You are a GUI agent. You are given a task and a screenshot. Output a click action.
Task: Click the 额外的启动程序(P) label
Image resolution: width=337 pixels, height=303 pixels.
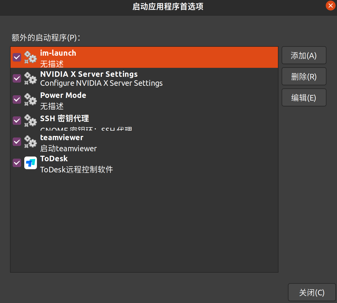point(46,38)
